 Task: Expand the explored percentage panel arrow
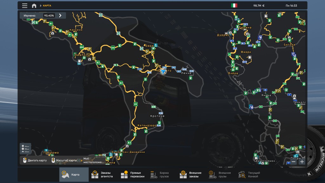coord(60,15)
